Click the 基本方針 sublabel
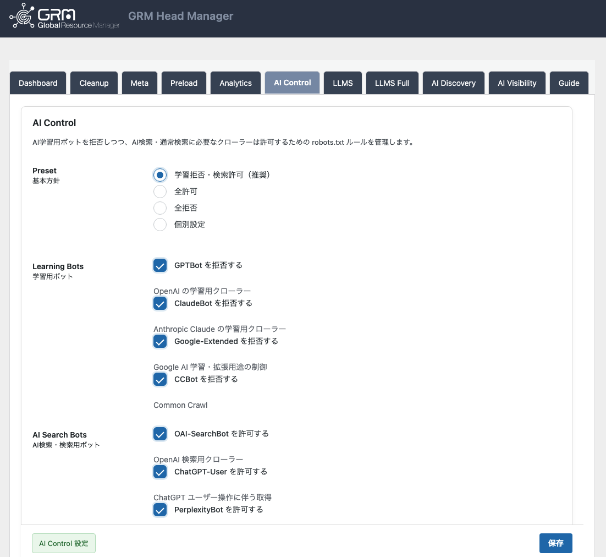Screen dimensions: 606x557 (x=46, y=181)
